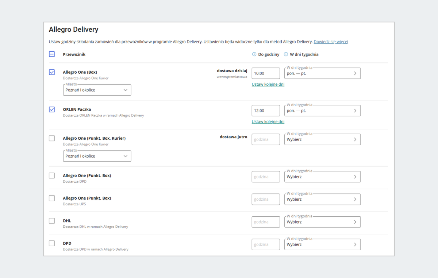Toggle the select-all carriers header checkbox
This screenshot has width=438, height=278.
coord(52,54)
